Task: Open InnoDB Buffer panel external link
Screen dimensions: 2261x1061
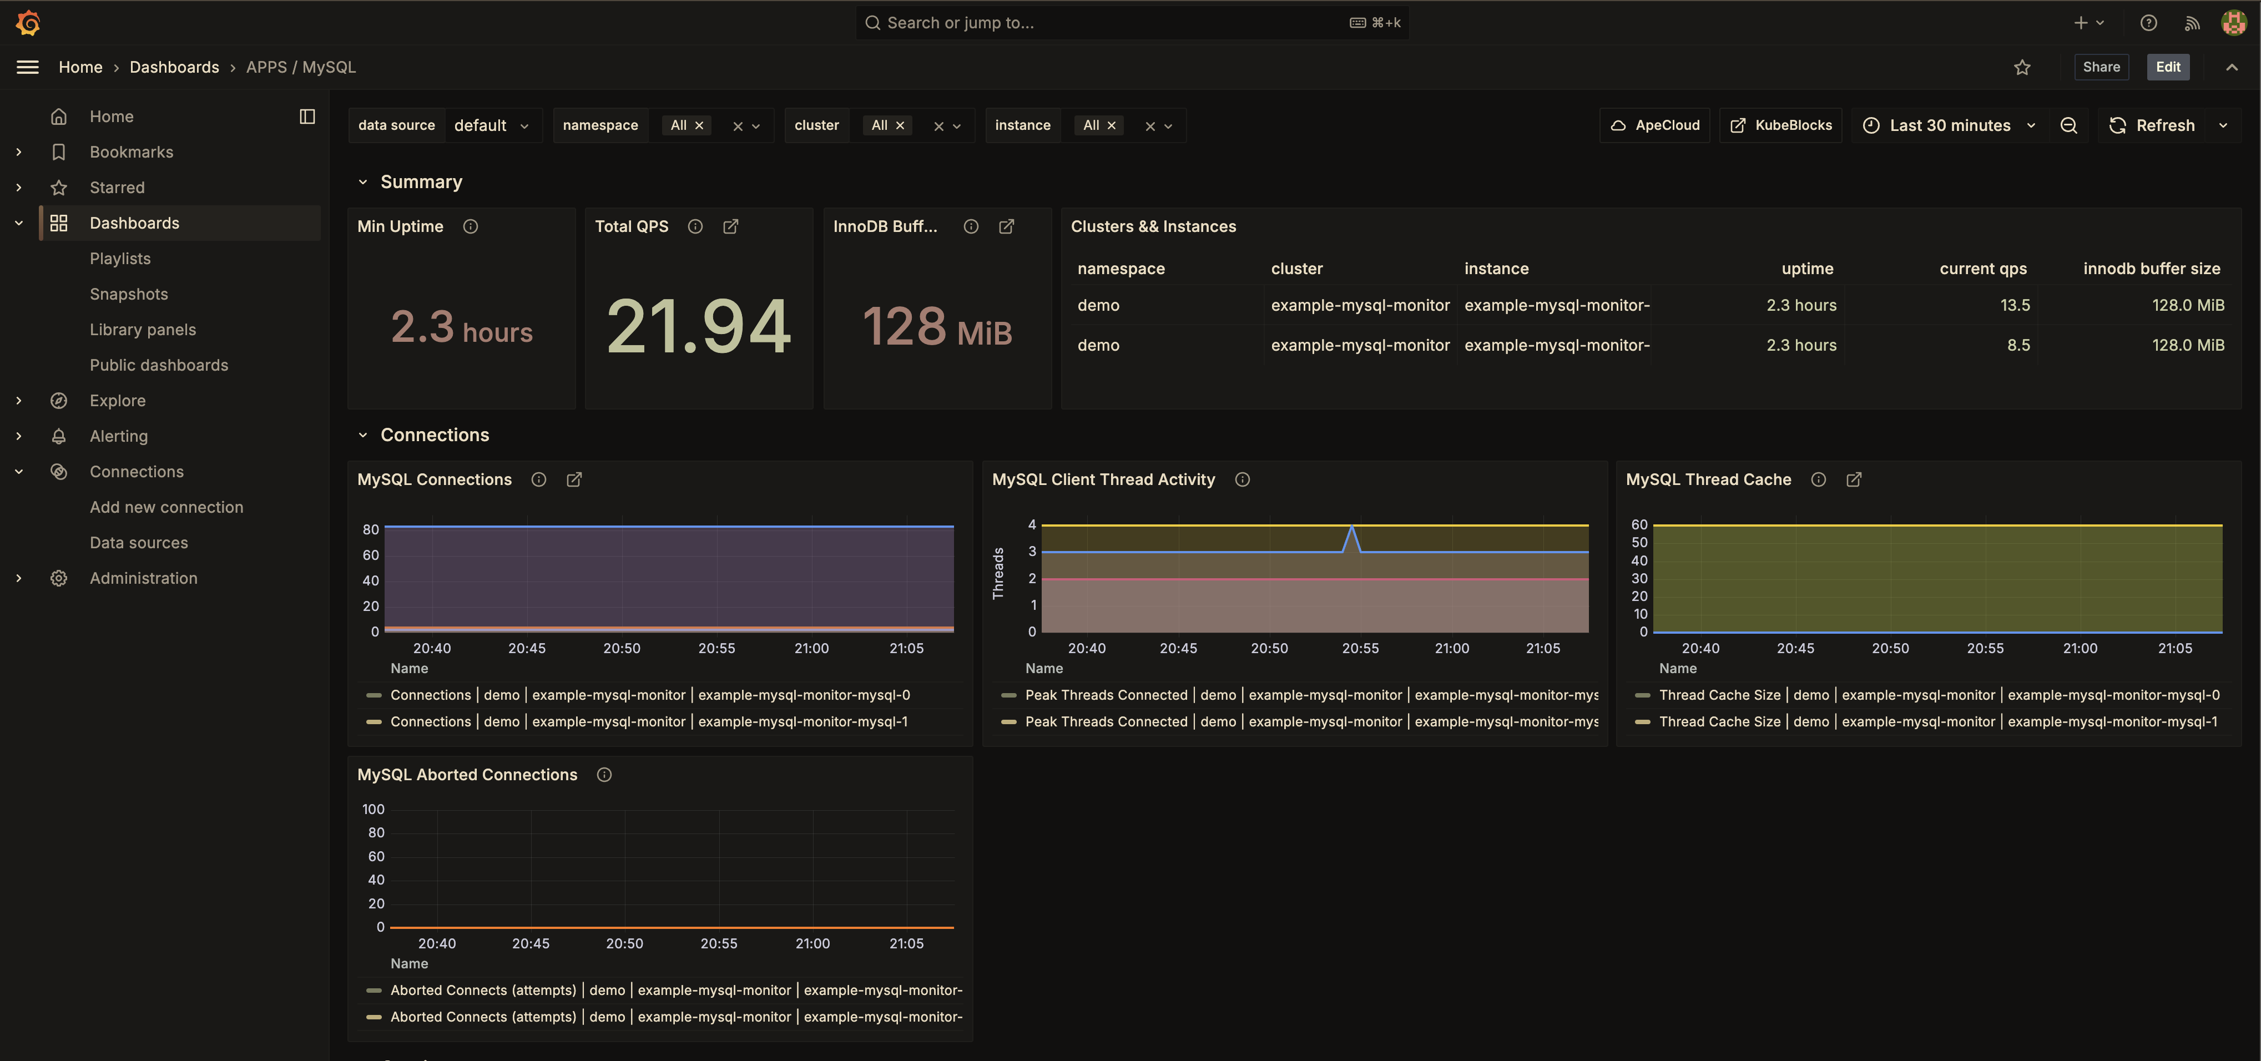Action: (1007, 226)
